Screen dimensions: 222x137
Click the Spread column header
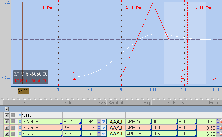[x=42, y=102]
